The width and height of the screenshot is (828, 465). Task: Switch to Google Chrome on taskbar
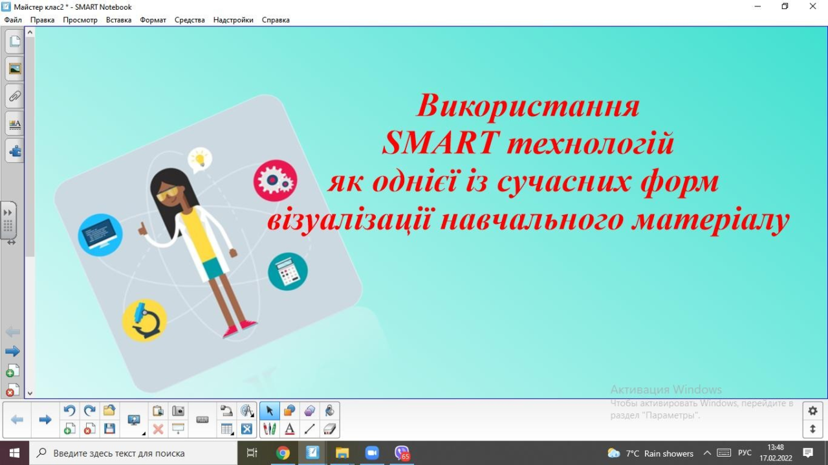(283, 453)
